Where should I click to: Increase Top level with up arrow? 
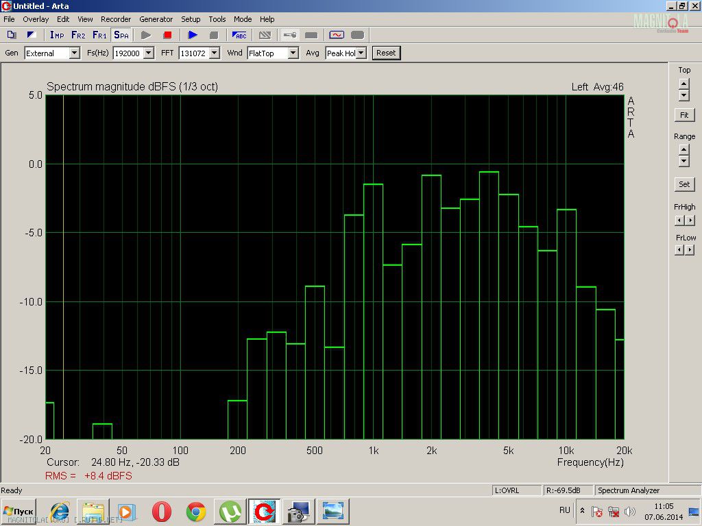[683, 84]
